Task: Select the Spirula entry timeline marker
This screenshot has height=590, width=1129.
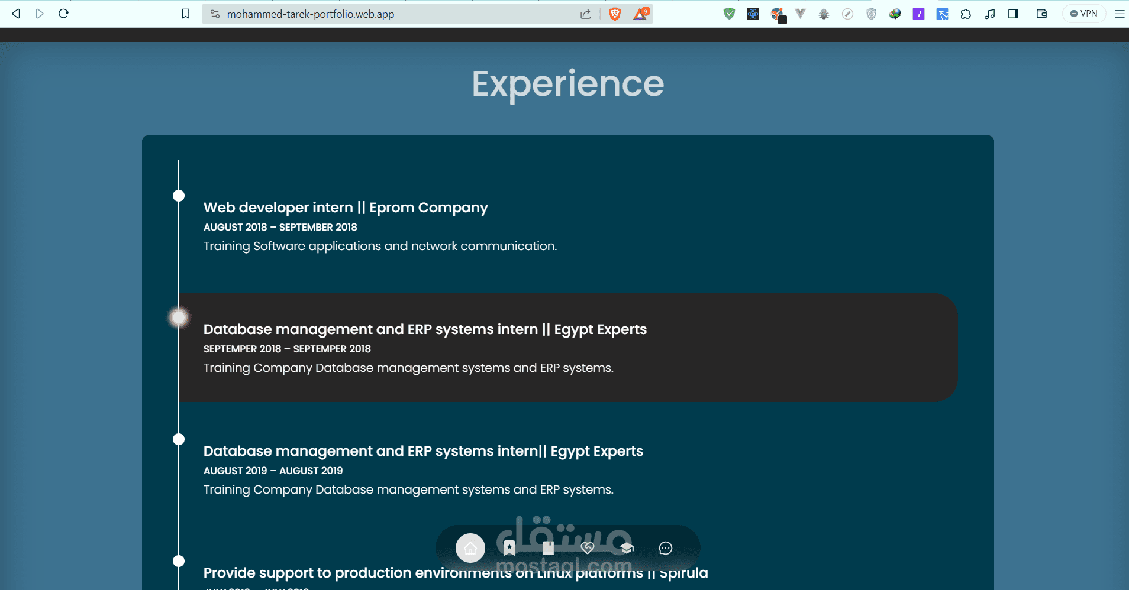Action: 179,561
